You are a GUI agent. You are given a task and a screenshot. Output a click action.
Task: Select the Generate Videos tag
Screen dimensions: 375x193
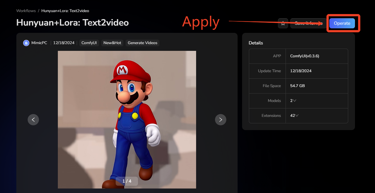pos(142,43)
